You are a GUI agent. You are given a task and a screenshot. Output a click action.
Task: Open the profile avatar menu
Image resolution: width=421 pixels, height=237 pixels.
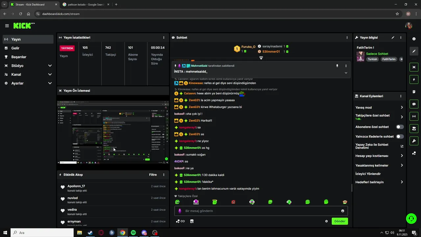point(409,26)
